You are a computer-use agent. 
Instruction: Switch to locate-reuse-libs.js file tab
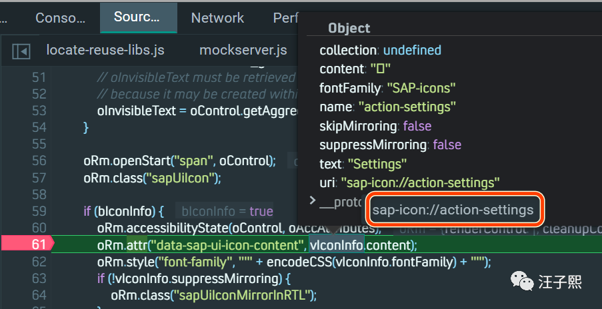(105, 50)
